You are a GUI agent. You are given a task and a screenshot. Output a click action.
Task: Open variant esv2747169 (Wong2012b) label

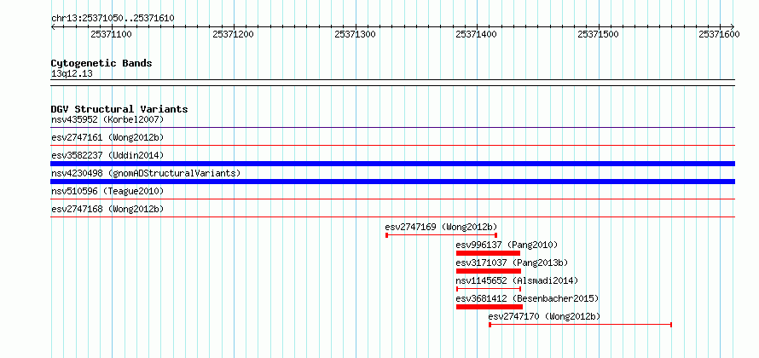441,227
